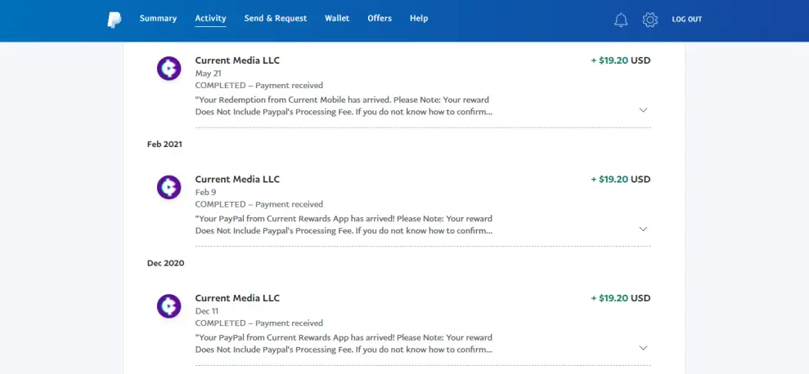The width and height of the screenshot is (809, 374).
Task: Click the Feb 9 'Your PayPal from Current Rewards' note
Action: click(344, 225)
